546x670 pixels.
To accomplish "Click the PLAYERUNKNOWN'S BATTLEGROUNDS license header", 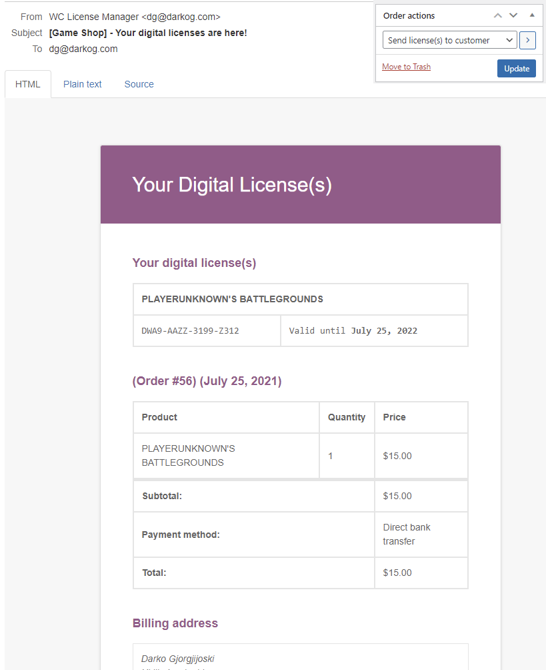I will pos(233,300).
